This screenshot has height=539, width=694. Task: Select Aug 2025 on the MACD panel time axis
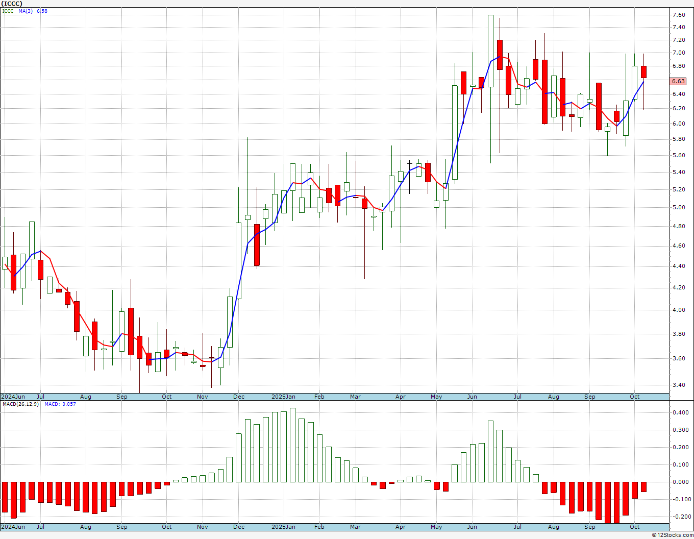pos(554,527)
